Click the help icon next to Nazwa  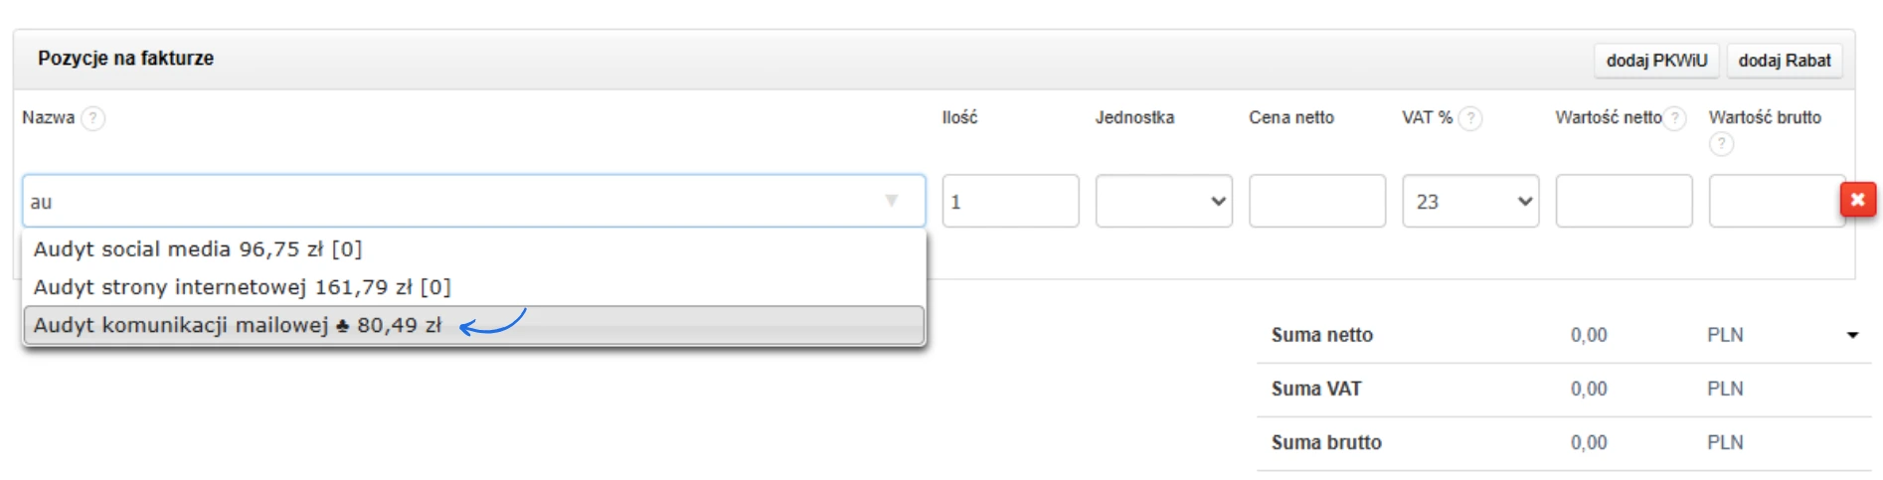tap(92, 118)
